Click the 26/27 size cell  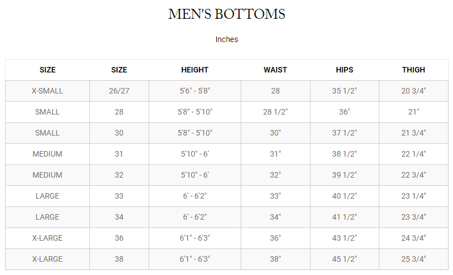pos(119,91)
